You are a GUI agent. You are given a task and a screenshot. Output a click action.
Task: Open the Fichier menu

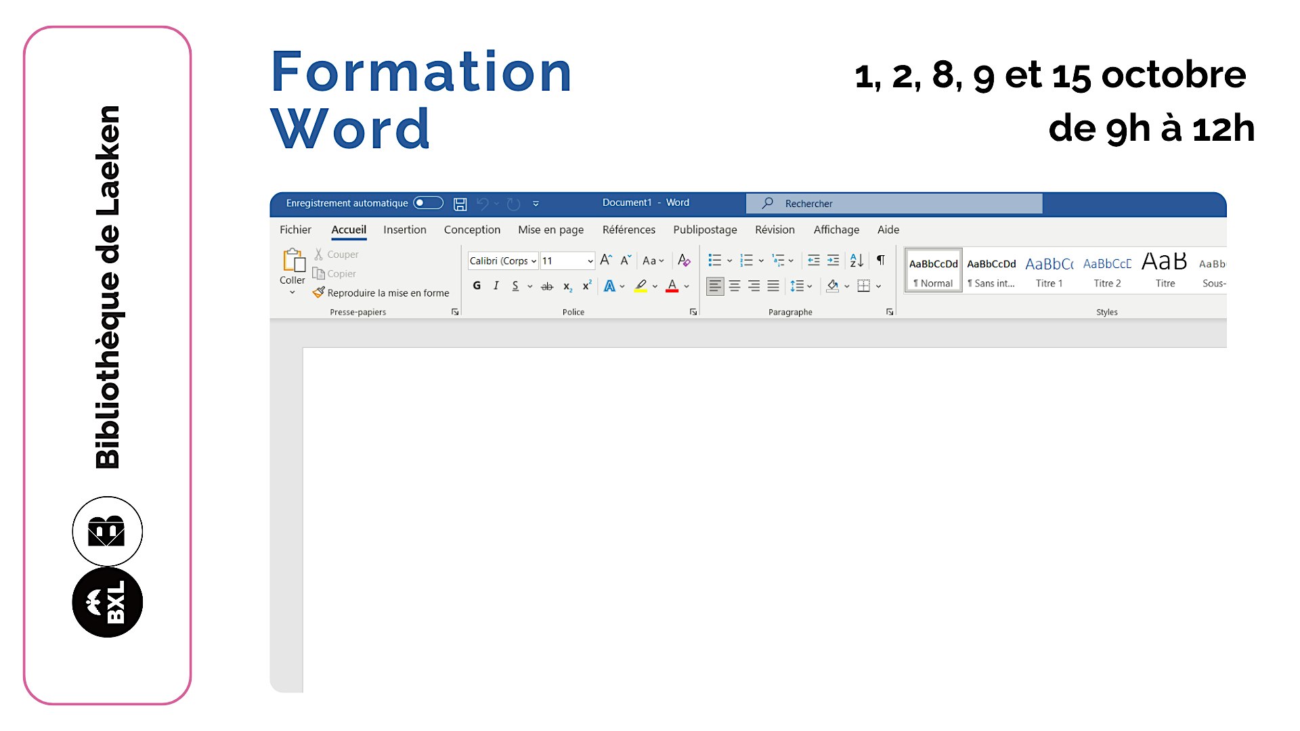click(x=295, y=229)
